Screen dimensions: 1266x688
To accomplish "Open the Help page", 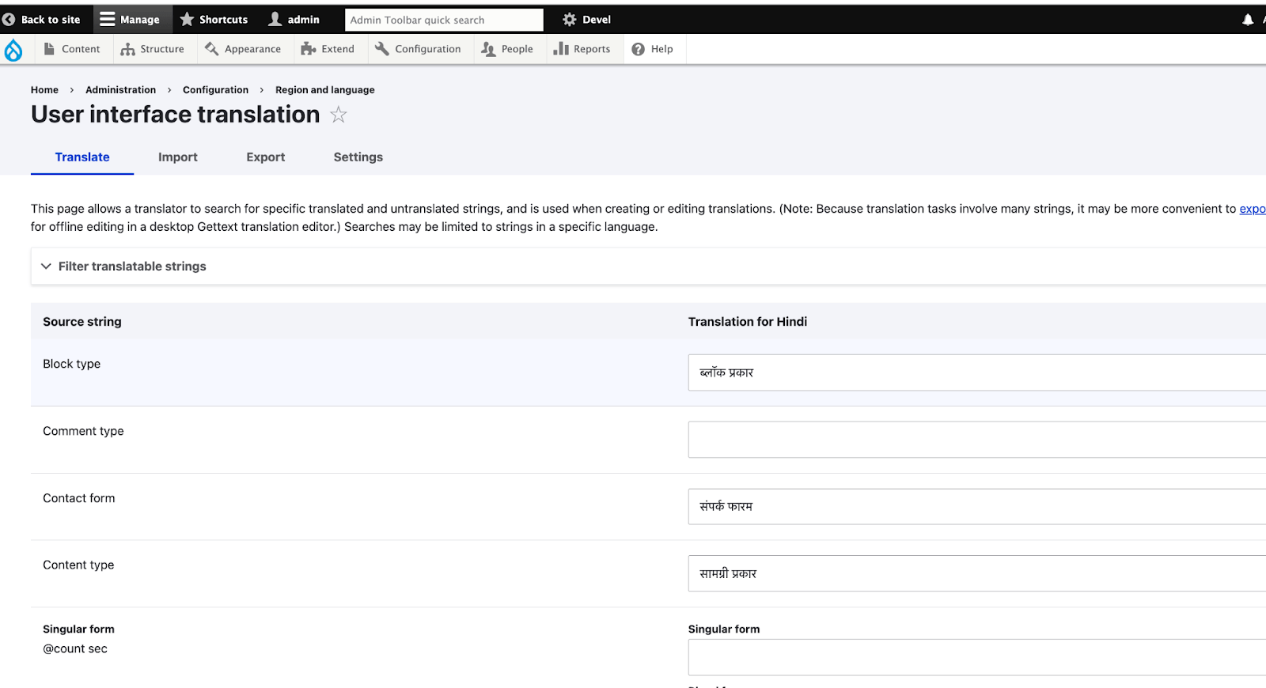I will [x=652, y=49].
